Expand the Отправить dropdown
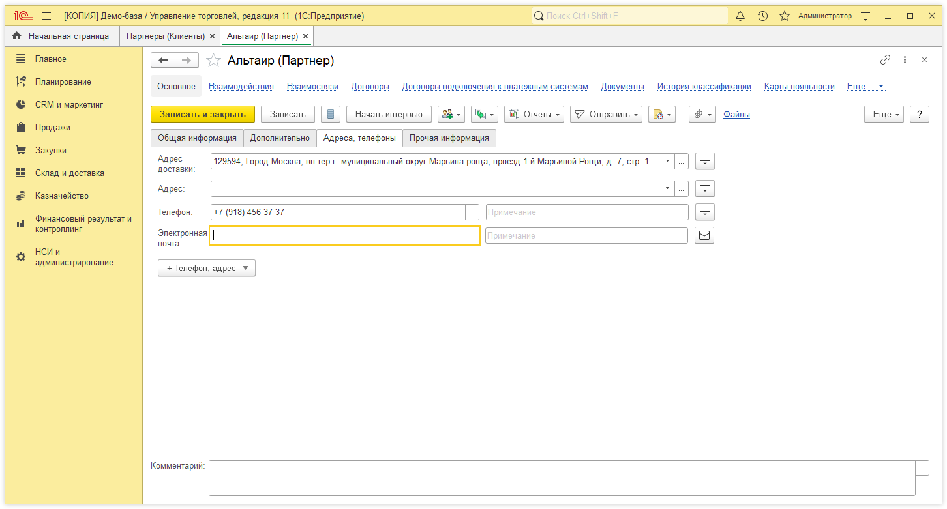The height and width of the screenshot is (509, 947). 606,114
